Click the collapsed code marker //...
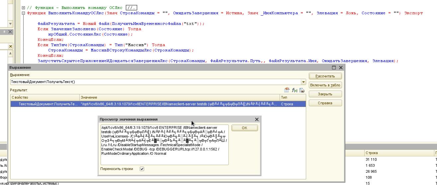437x185 pixels. [x=131, y=8]
